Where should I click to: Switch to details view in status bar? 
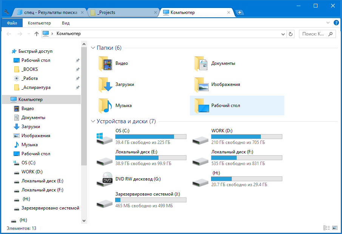[327, 228]
